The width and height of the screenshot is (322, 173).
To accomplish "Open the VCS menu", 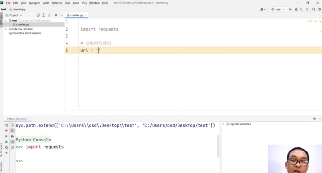I will tap(84, 3).
